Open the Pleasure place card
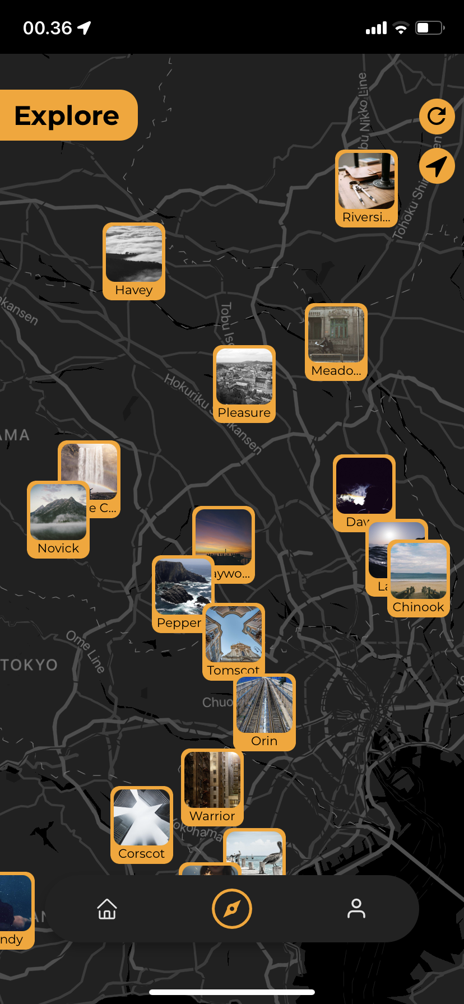 [244, 384]
